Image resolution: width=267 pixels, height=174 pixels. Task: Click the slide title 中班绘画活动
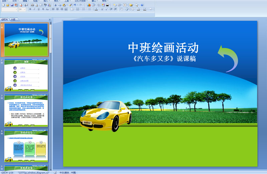pyautogui.click(x=163, y=48)
